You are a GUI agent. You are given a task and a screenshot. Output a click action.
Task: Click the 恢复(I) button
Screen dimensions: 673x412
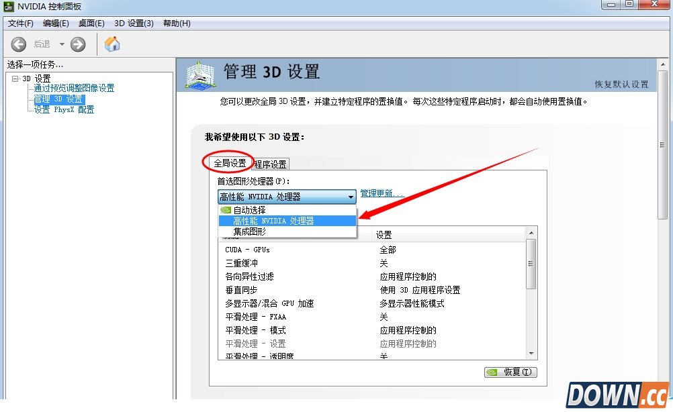coord(510,372)
